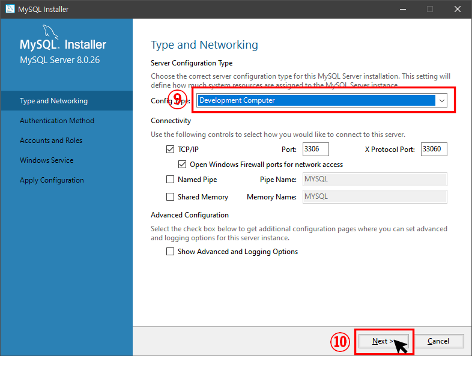Screen dimensions: 472x367
Task: Click the MySQL dolphin logo in sidebar
Action: 50,32
